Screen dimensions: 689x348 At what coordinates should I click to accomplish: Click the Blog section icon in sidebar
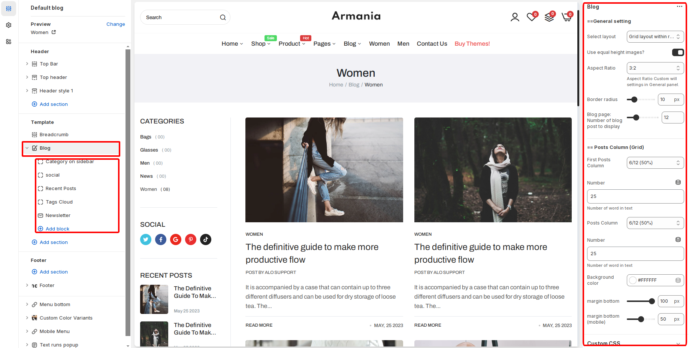click(x=34, y=148)
